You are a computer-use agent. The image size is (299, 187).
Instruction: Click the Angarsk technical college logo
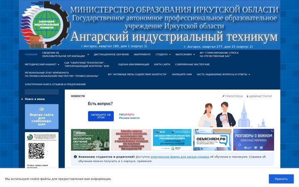coord(45,25)
